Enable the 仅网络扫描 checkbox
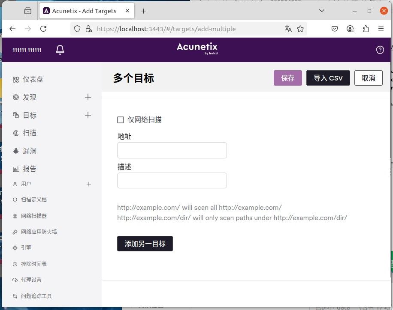The width and height of the screenshot is (393, 310). coord(121,120)
